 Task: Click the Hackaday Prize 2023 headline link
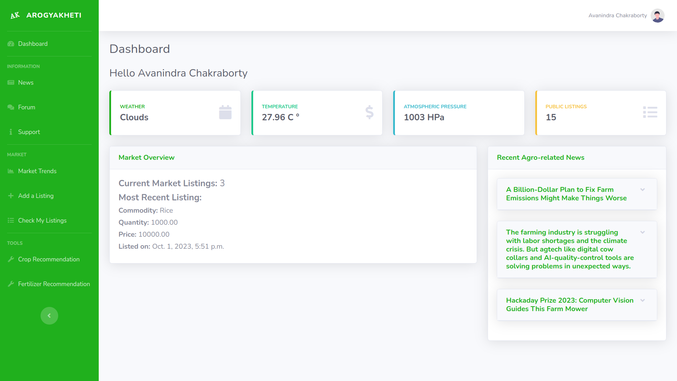(569, 304)
